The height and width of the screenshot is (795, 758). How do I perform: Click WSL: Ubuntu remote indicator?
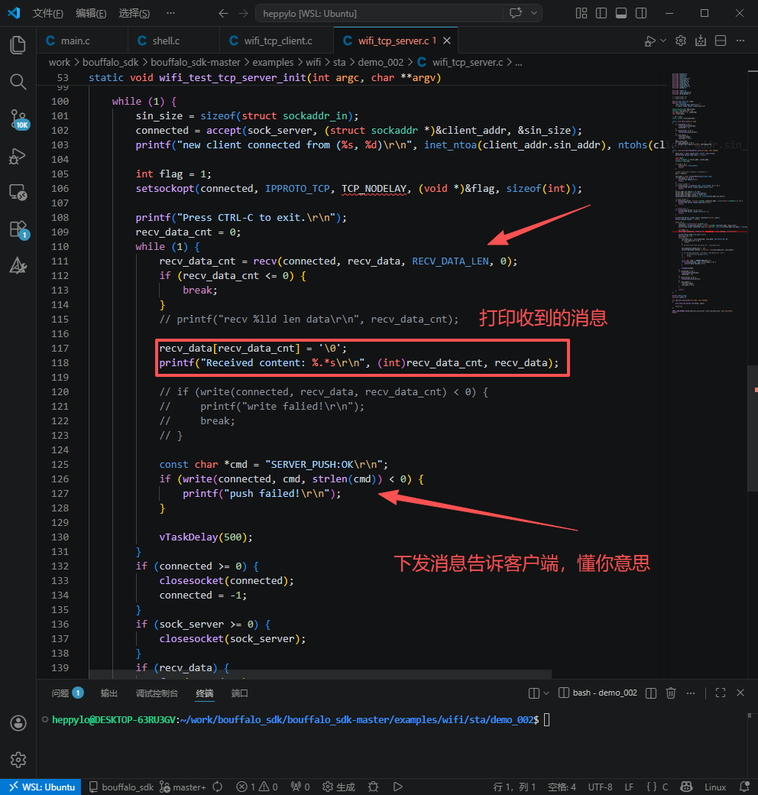(42, 787)
